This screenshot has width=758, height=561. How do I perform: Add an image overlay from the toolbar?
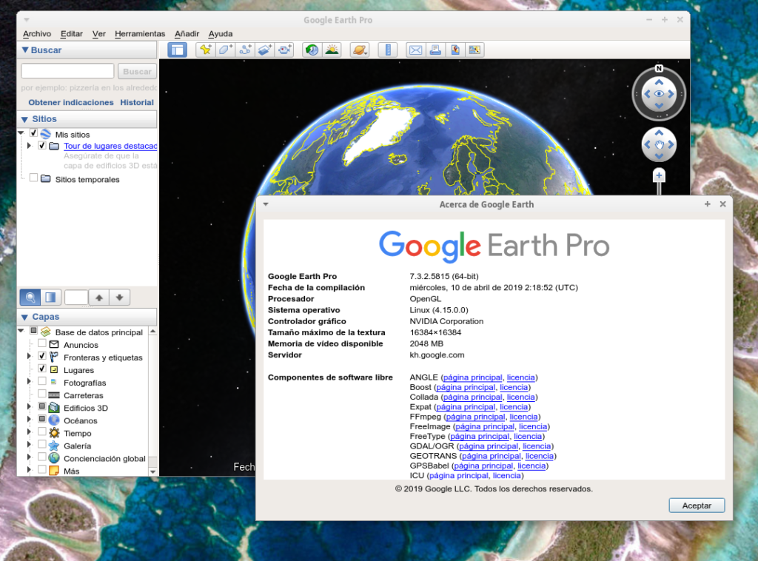coord(265,50)
